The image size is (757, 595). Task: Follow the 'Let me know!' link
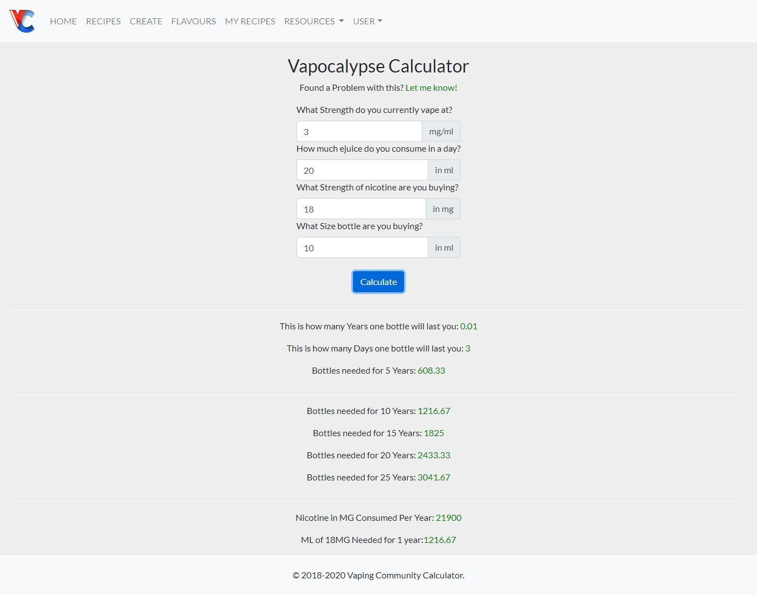tap(431, 87)
